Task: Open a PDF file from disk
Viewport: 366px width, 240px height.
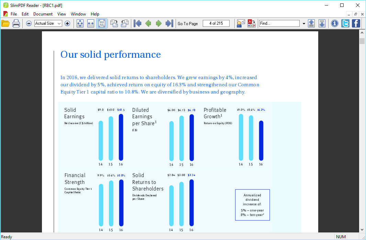Action: pos(5,23)
